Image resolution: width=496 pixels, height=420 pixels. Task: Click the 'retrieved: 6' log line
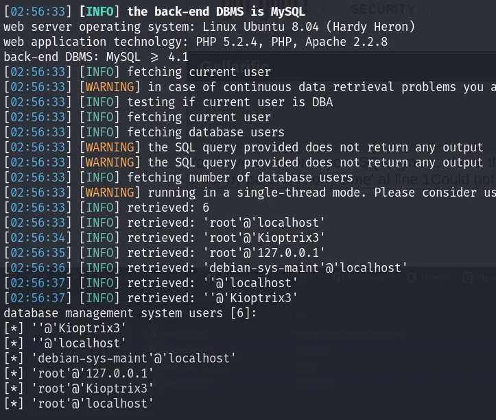[x=106, y=208]
